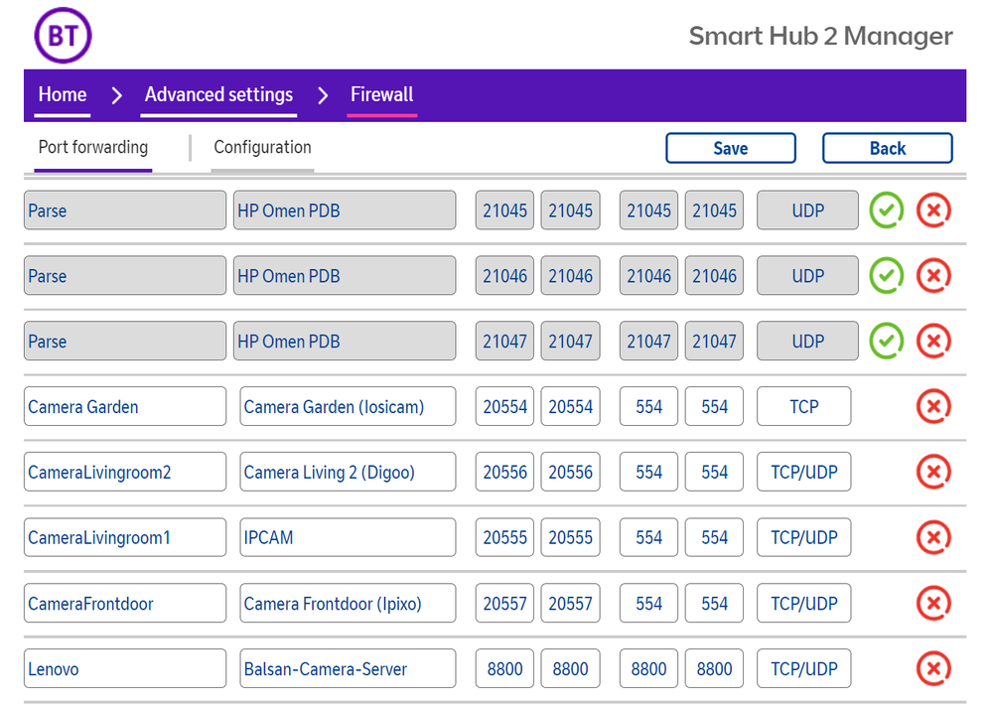991x706 pixels.
Task: Click the Save button
Action: [730, 148]
